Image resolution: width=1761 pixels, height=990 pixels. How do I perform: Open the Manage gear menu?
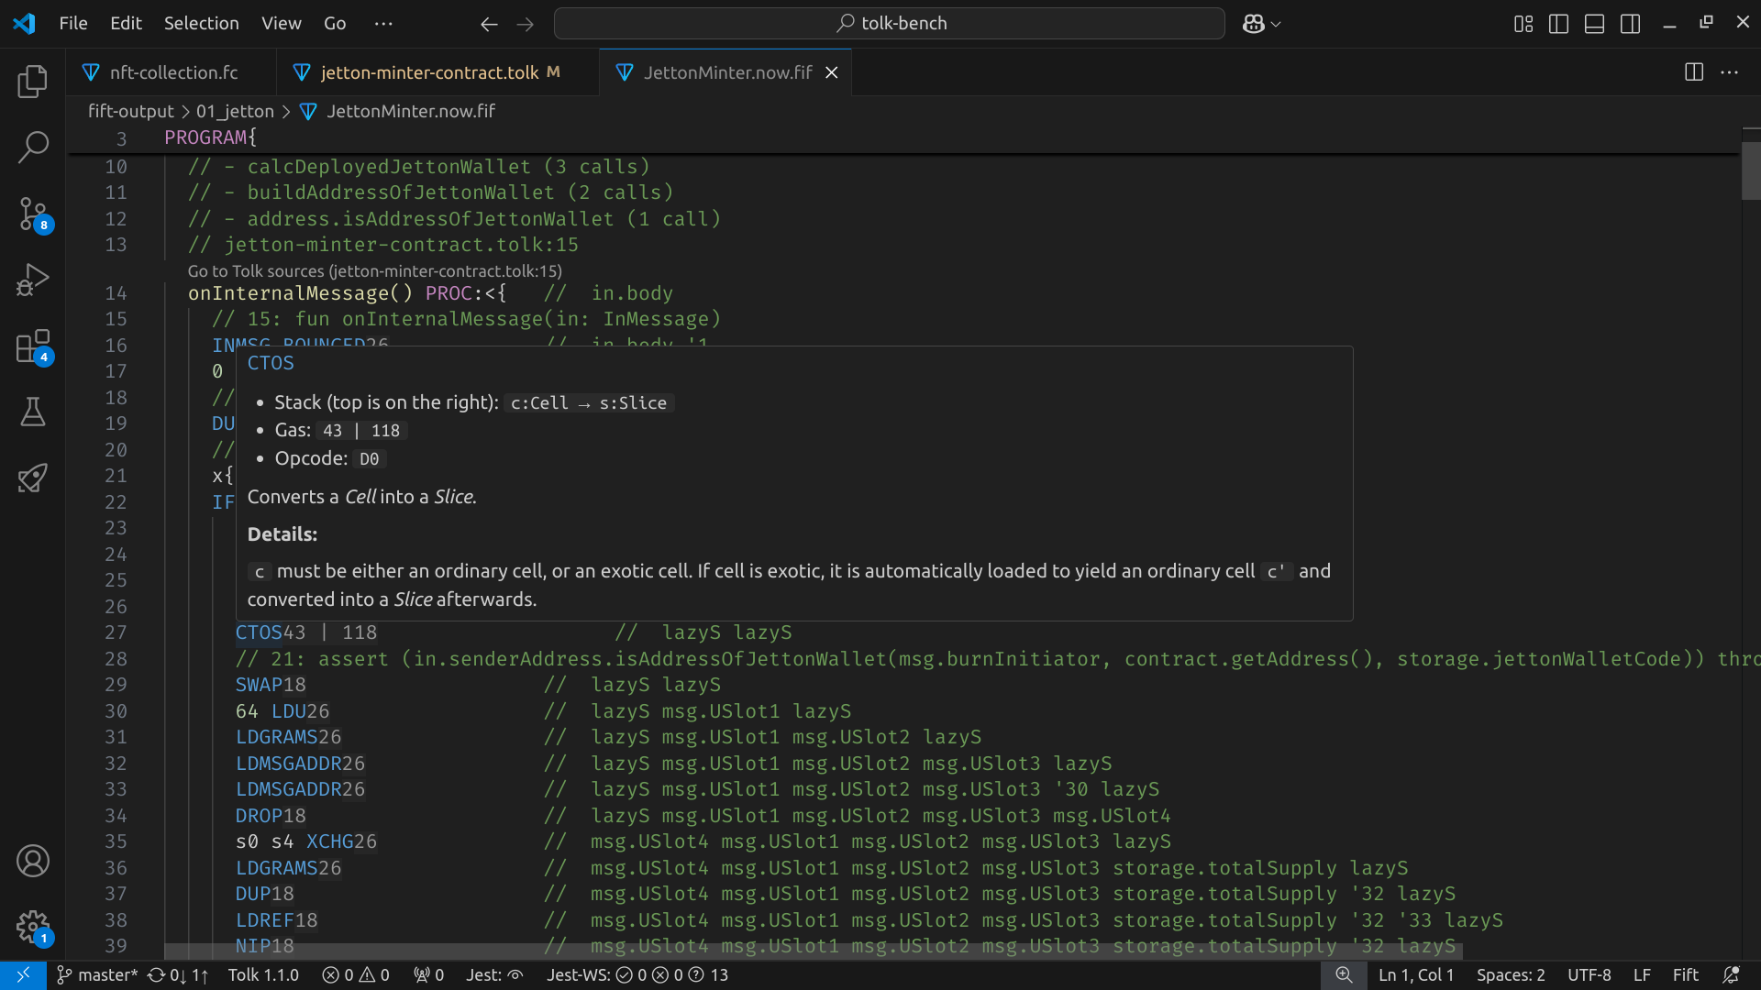pos(33,927)
